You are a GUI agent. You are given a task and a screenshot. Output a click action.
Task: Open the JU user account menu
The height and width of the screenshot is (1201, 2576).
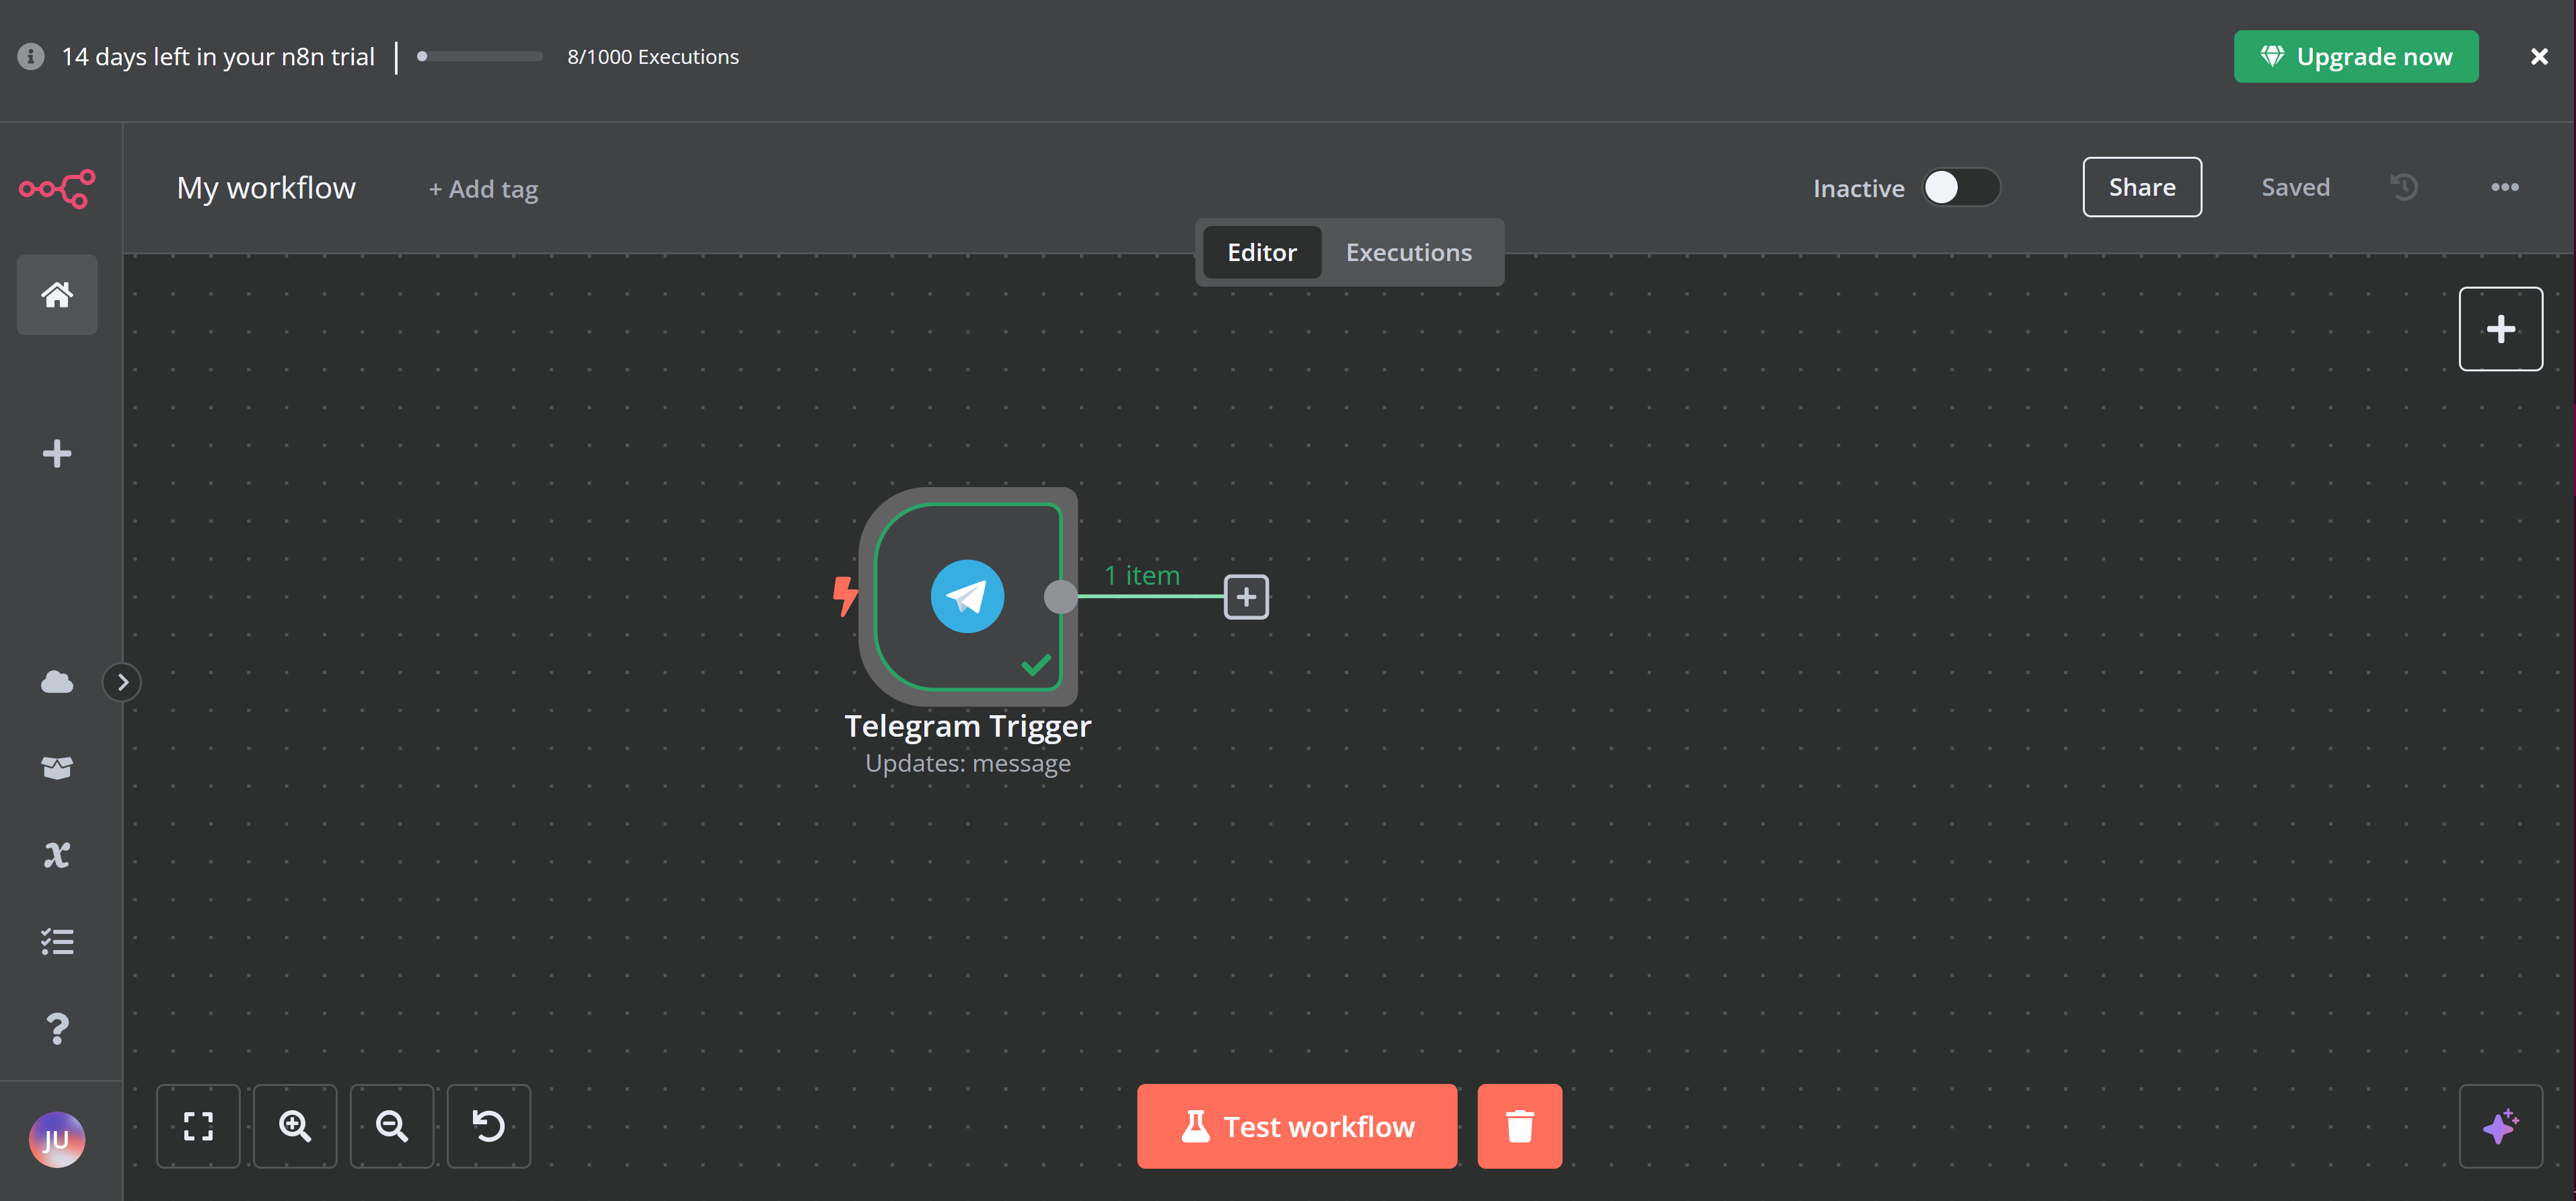pyautogui.click(x=57, y=1139)
